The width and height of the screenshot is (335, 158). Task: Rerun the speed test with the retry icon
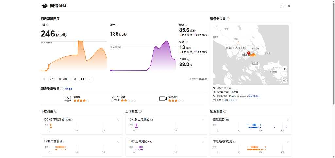tap(51, 79)
